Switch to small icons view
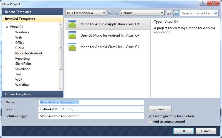 pyautogui.click(x=169, y=13)
